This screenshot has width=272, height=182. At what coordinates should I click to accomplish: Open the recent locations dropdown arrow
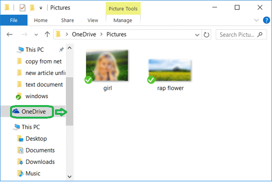36,35
